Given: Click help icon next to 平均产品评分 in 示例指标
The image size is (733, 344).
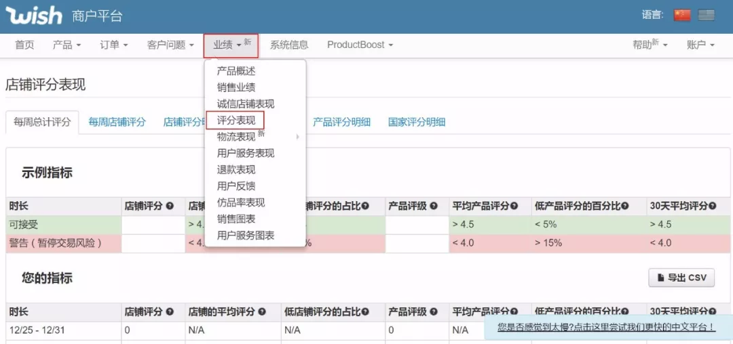Looking at the screenshot, I should click(x=514, y=206).
